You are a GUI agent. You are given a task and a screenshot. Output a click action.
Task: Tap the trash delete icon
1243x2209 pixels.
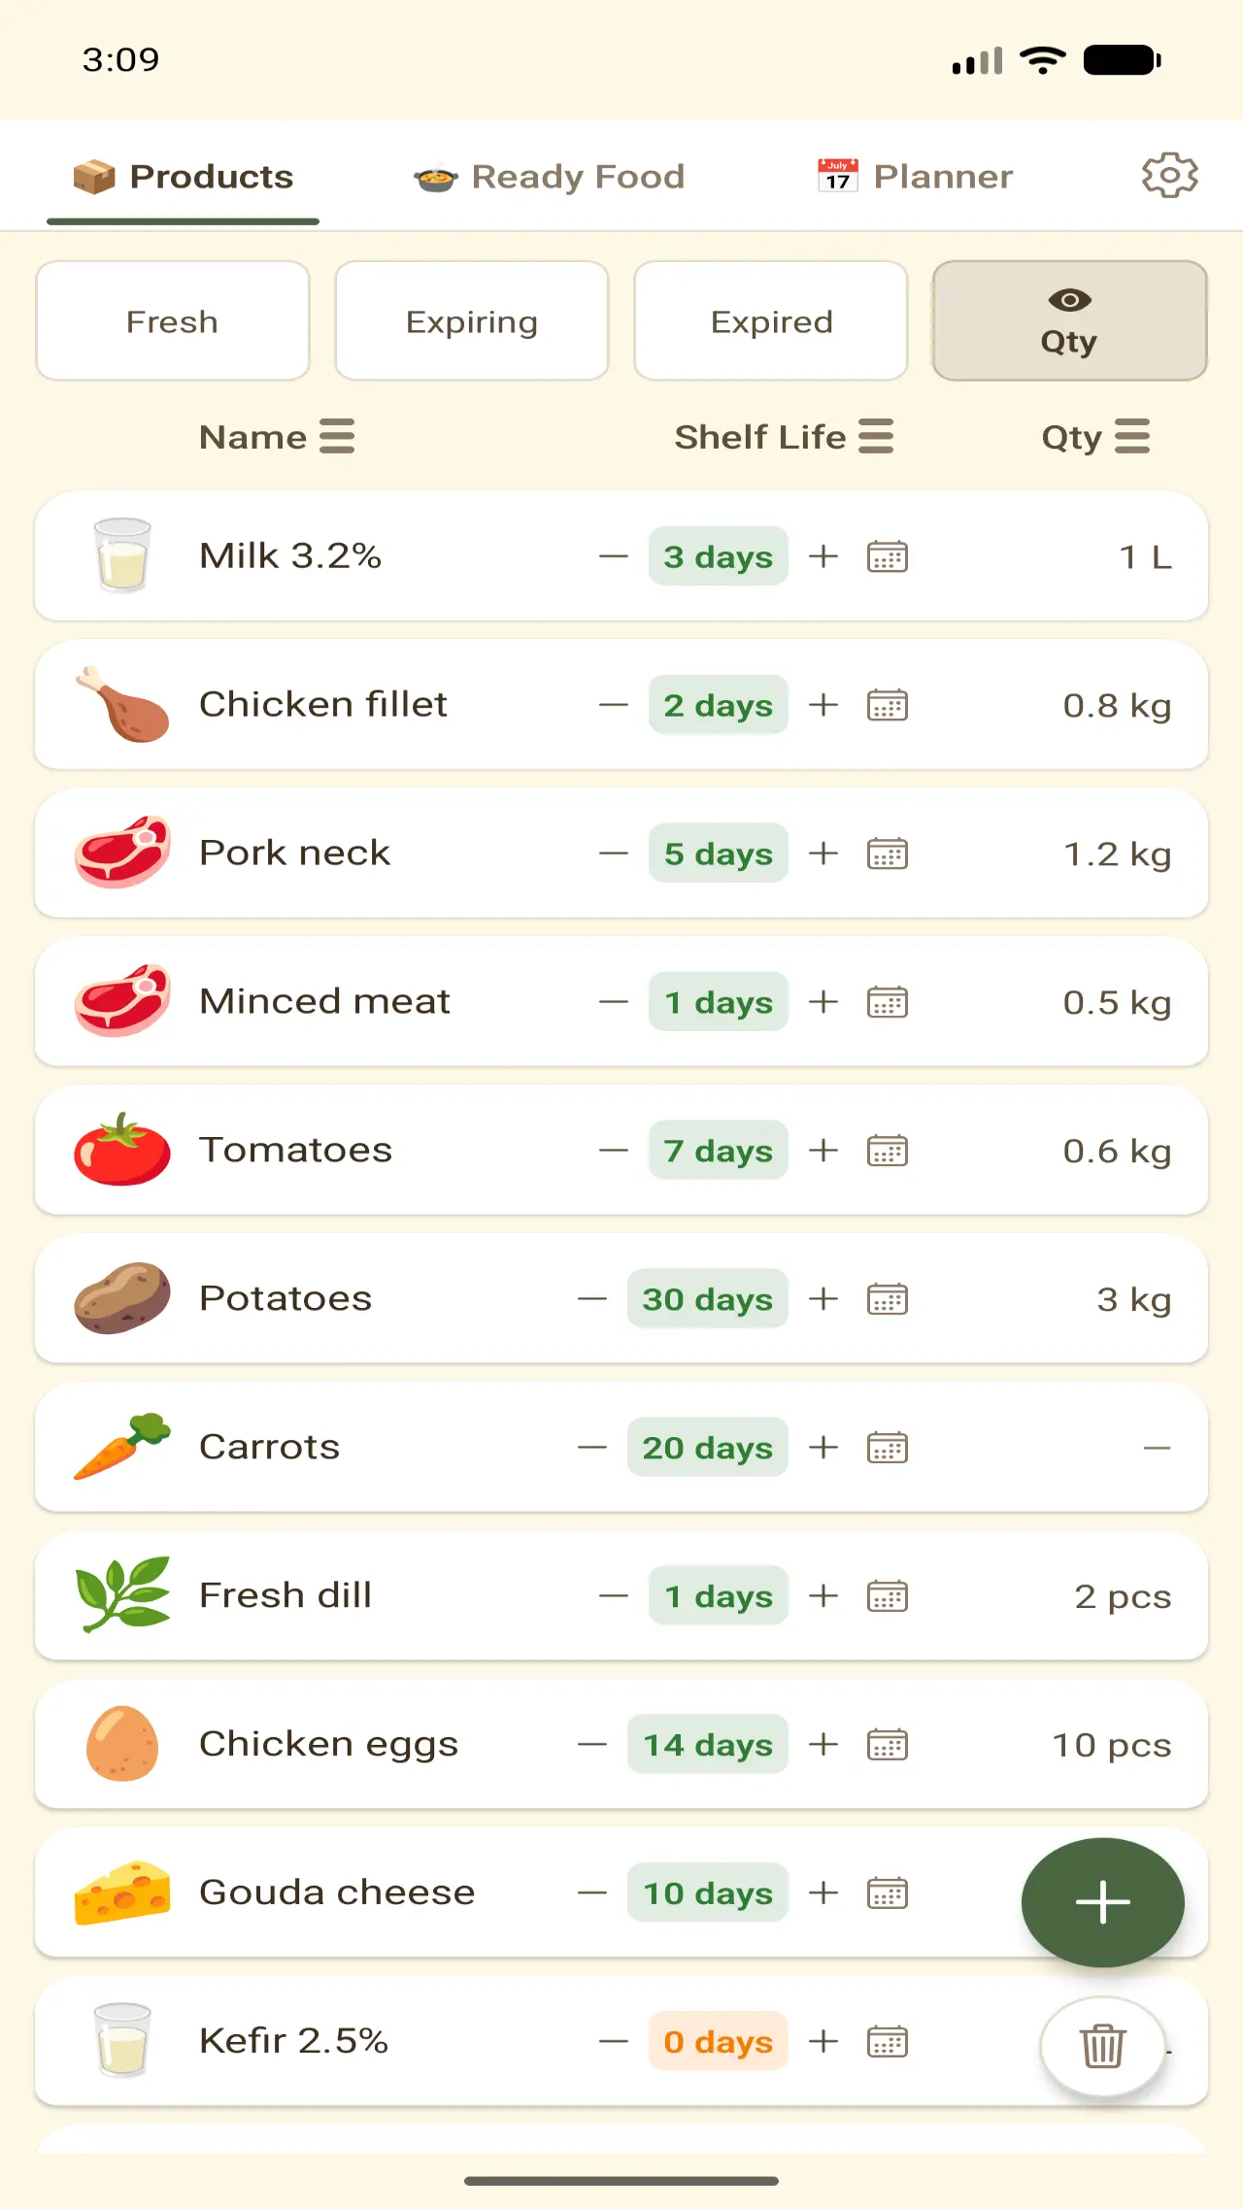point(1103,2046)
